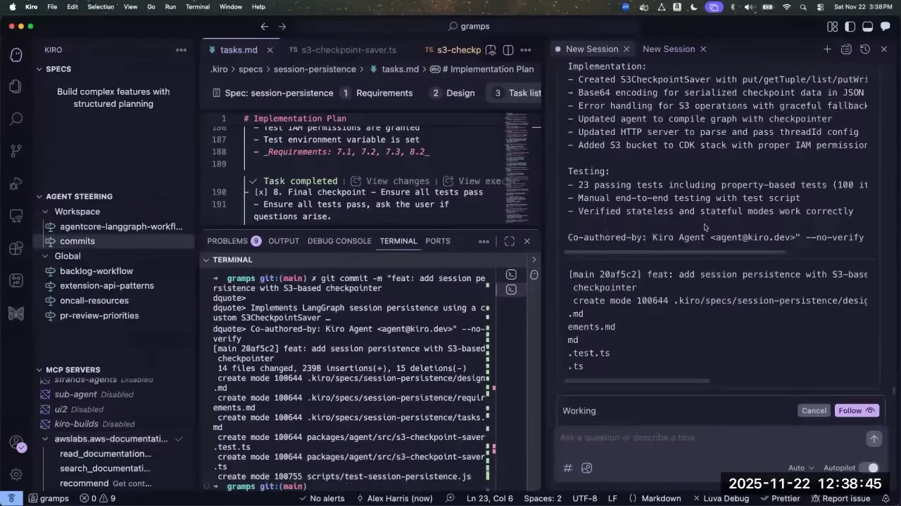
Task: Collapse the Global steering group
Action: coord(46,256)
